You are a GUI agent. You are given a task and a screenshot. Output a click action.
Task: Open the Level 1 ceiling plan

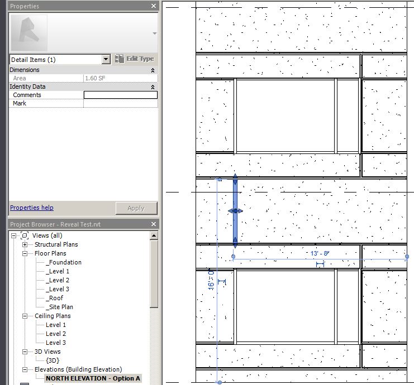56,325
